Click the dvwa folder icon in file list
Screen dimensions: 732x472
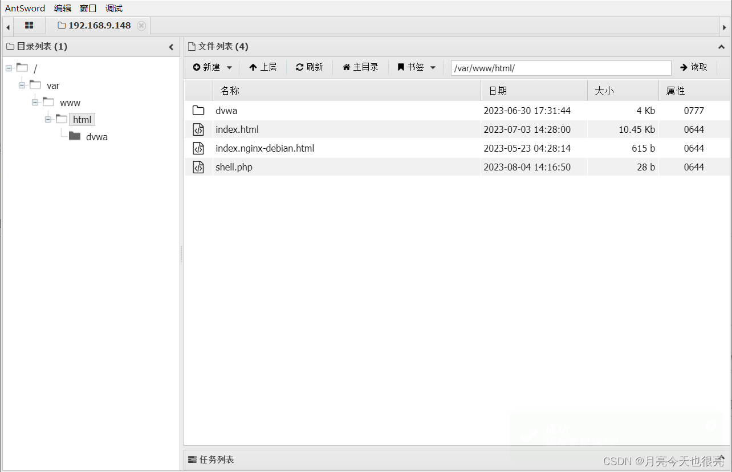pyautogui.click(x=198, y=111)
